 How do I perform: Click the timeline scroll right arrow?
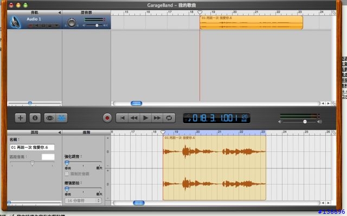pos(329,103)
